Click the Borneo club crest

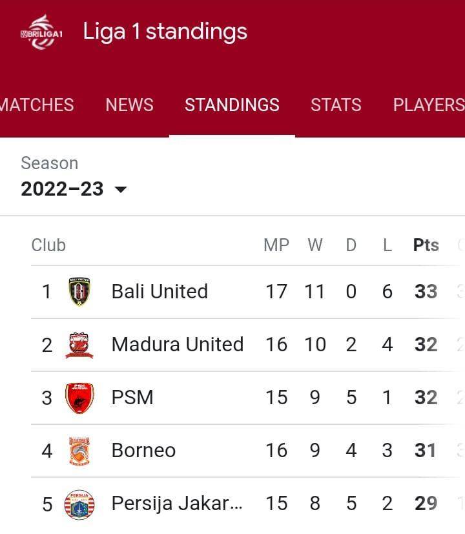click(x=79, y=451)
